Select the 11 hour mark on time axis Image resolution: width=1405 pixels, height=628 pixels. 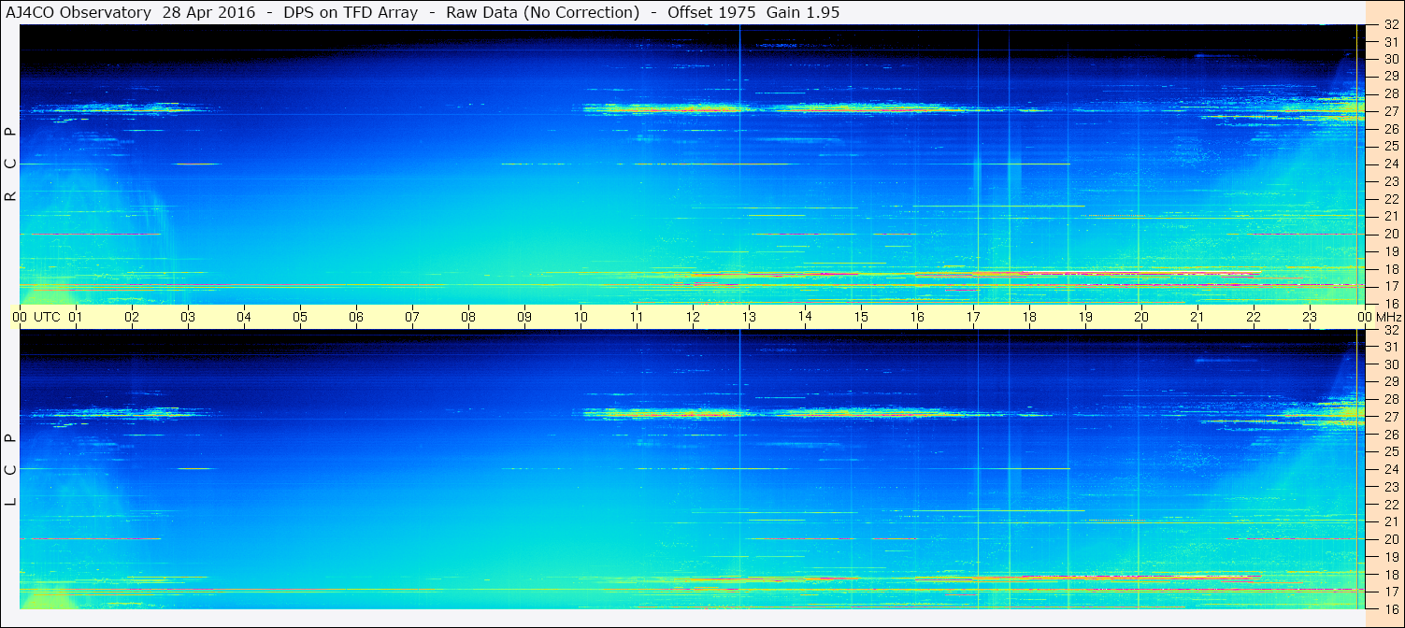tap(637, 317)
